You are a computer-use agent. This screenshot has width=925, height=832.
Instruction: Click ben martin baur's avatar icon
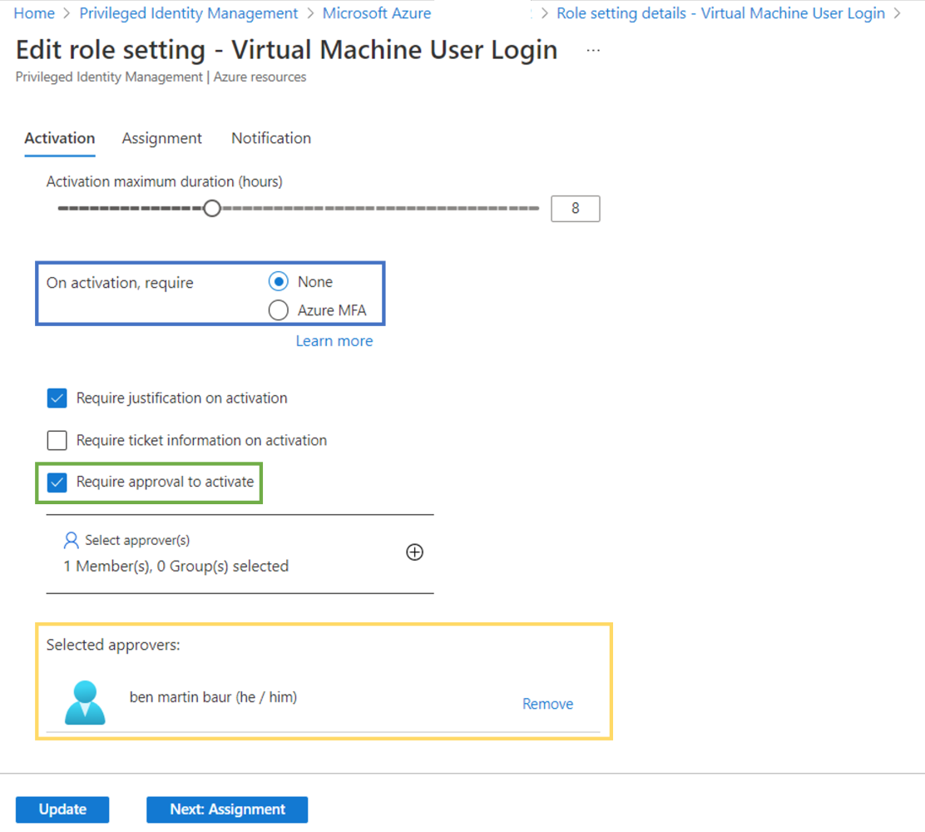point(85,703)
